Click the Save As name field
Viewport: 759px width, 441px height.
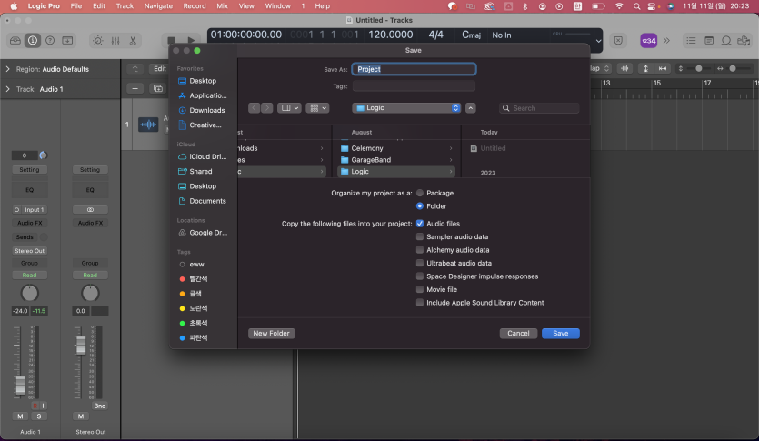(x=414, y=69)
